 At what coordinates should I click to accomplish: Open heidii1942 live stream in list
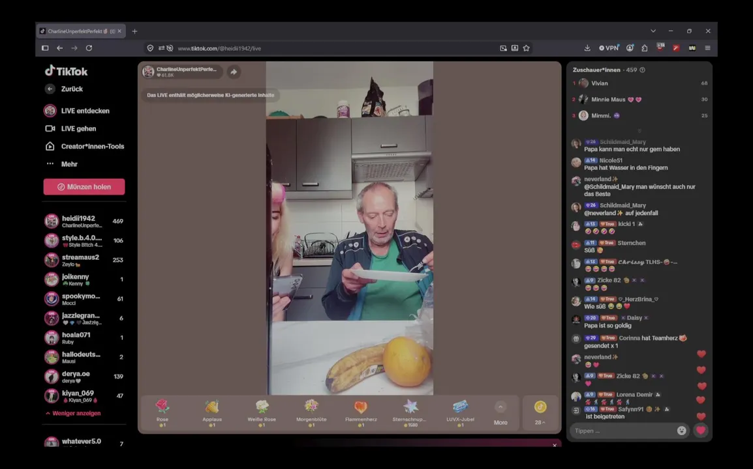pos(84,221)
